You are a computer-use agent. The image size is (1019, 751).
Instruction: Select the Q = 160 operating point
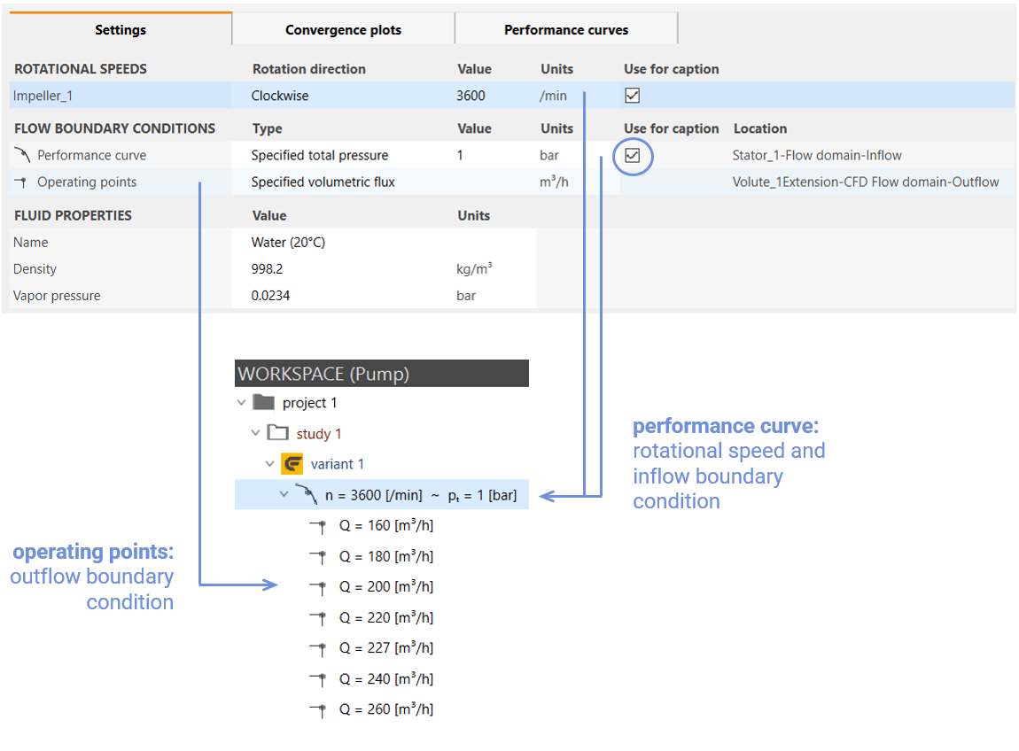(x=386, y=525)
